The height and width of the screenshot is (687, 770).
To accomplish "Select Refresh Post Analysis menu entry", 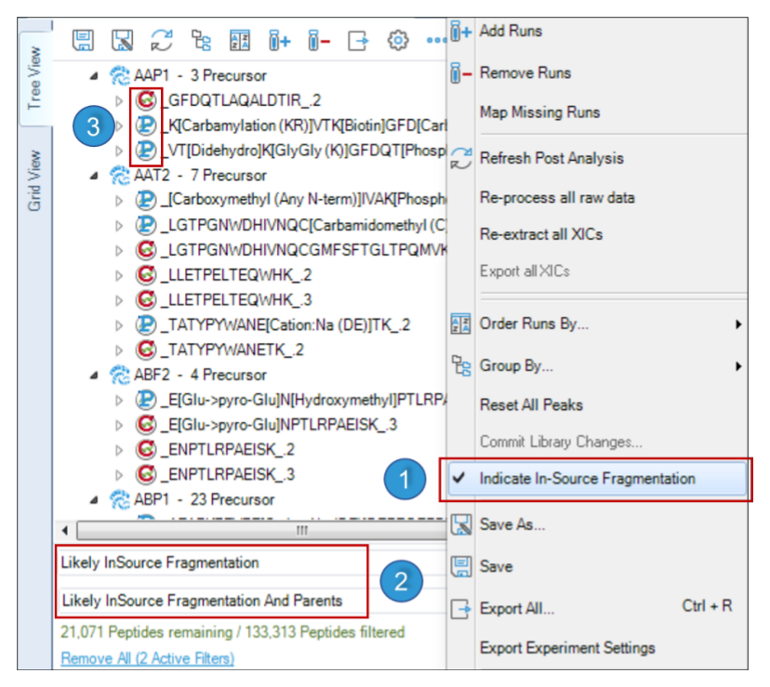I will 551,158.
